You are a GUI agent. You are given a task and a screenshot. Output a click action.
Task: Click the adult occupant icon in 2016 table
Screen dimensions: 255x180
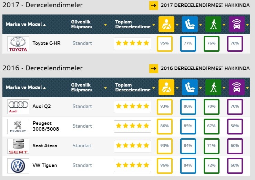coord(166,87)
